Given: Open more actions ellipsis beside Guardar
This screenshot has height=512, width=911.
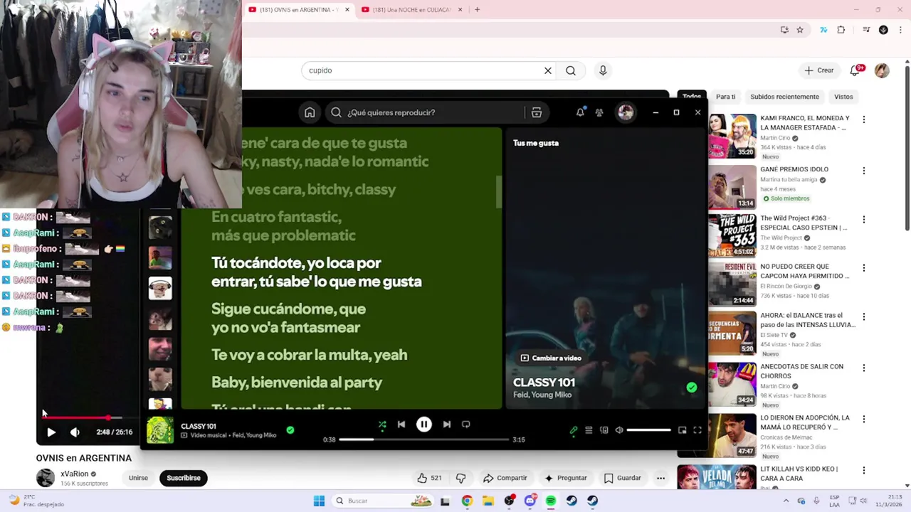Looking at the screenshot, I should click(660, 478).
